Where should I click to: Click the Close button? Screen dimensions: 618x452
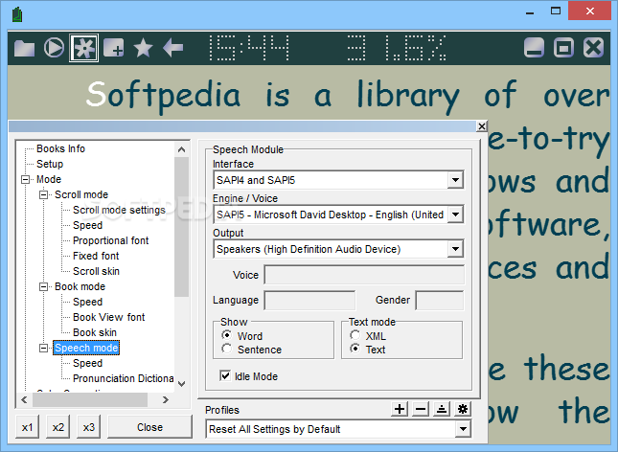149,427
